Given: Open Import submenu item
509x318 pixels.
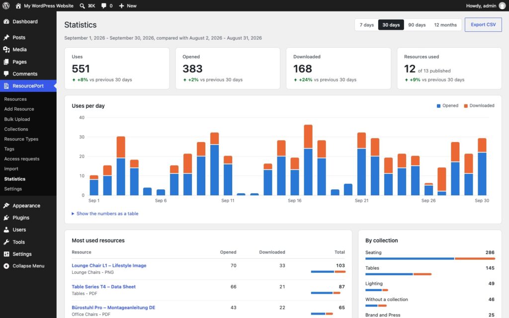Looking at the screenshot, I should [x=11, y=169].
